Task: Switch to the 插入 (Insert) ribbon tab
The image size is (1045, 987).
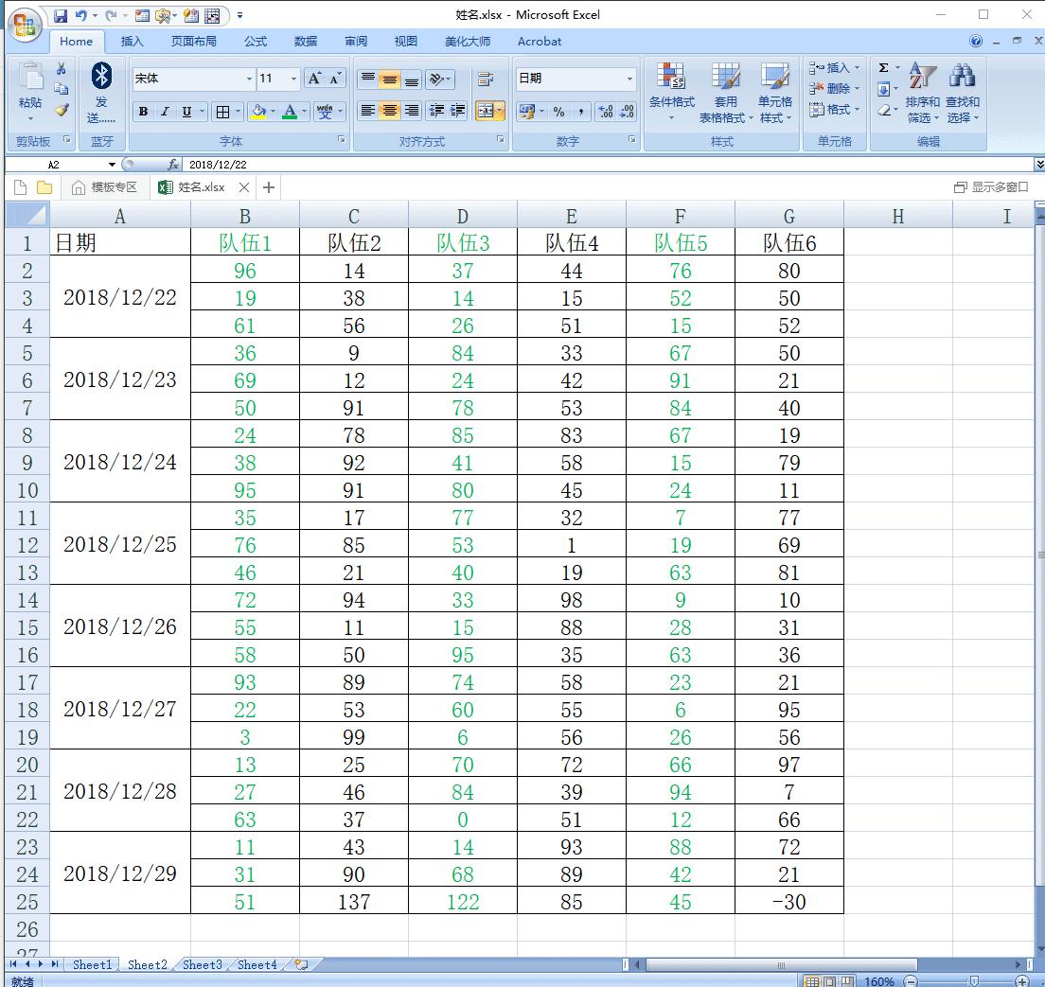Action: [x=133, y=42]
